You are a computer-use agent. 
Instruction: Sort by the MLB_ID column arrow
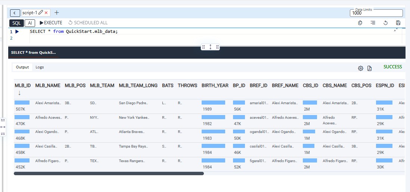(19, 93)
